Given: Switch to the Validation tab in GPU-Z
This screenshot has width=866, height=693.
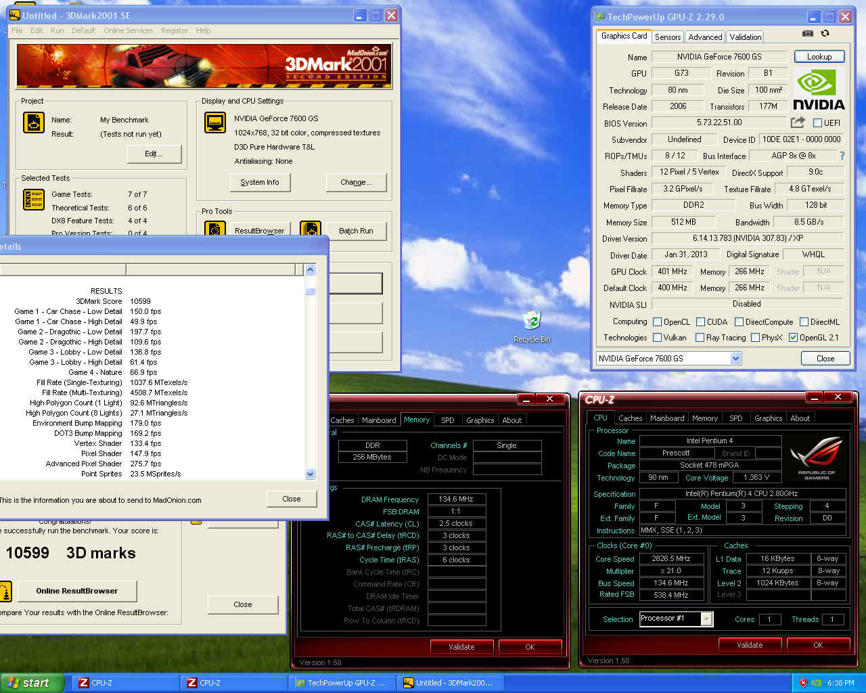Looking at the screenshot, I should pos(745,37).
